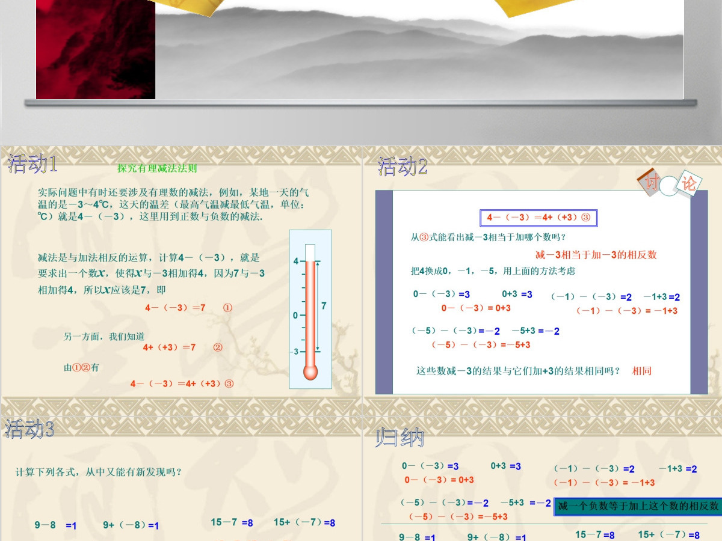Click (−5)−(−3)=−2 in 活动2 slide

pyautogui.click(x=456, y=331)
